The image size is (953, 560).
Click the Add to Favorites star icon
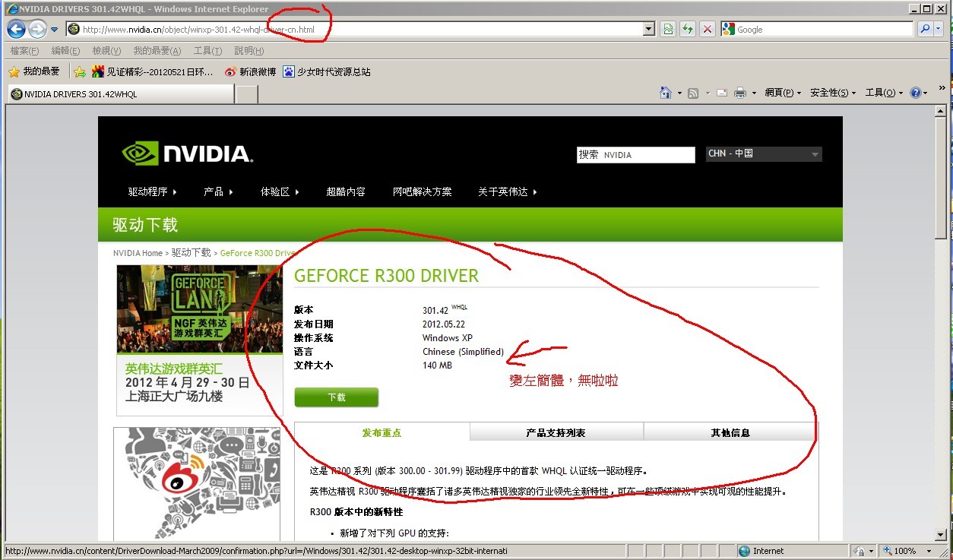(80, 71)
